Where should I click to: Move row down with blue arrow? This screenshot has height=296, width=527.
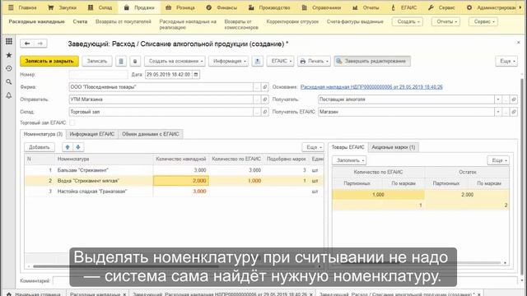[x=78, y=147]
